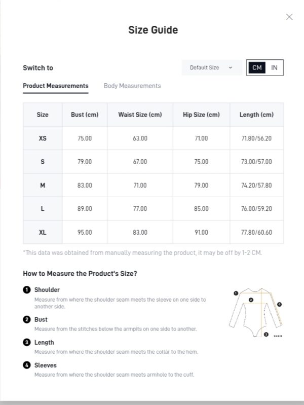Click the number 2 Bust bullet icon
Viewport: 304px width, 405px height.
tap(27, 319)
